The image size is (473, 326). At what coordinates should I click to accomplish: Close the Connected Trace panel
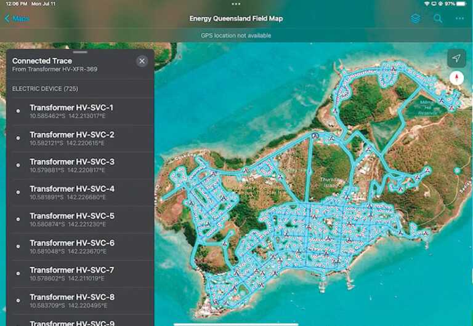(142, 62)
